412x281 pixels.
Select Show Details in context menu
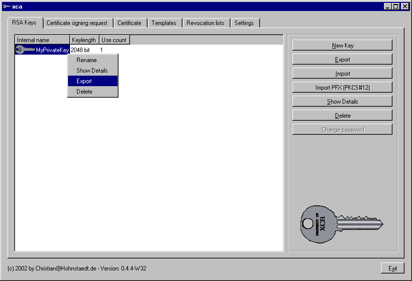[x=92, y=71]
